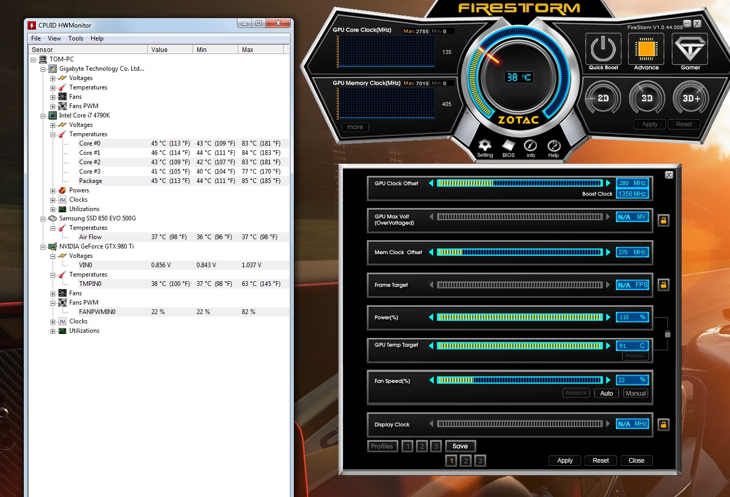Click Apply in the settings panel

[565, 461]
